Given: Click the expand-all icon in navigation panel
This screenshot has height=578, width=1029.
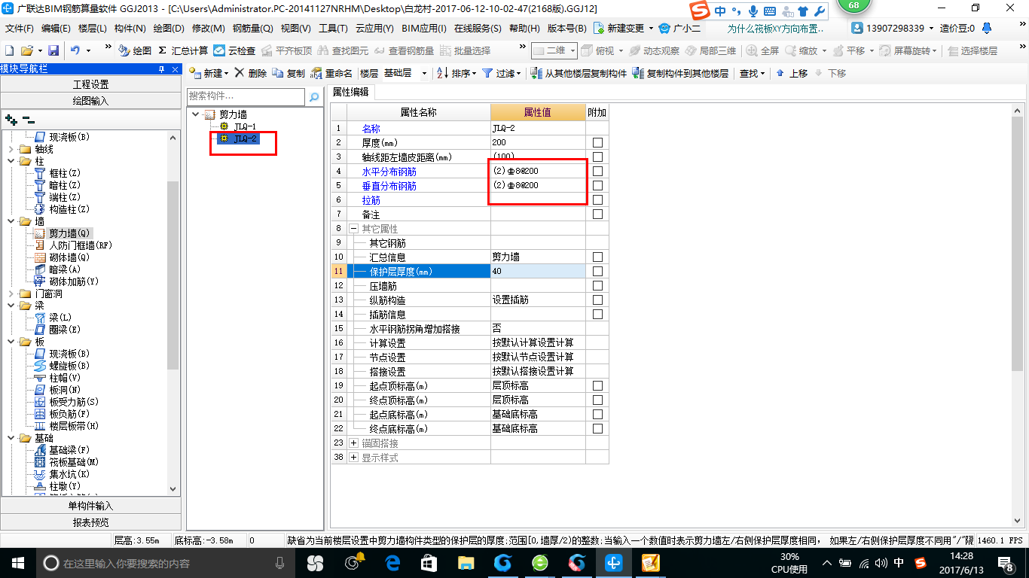Looking at the screenshot, I should pyautogui.click(x=11, y=119).
